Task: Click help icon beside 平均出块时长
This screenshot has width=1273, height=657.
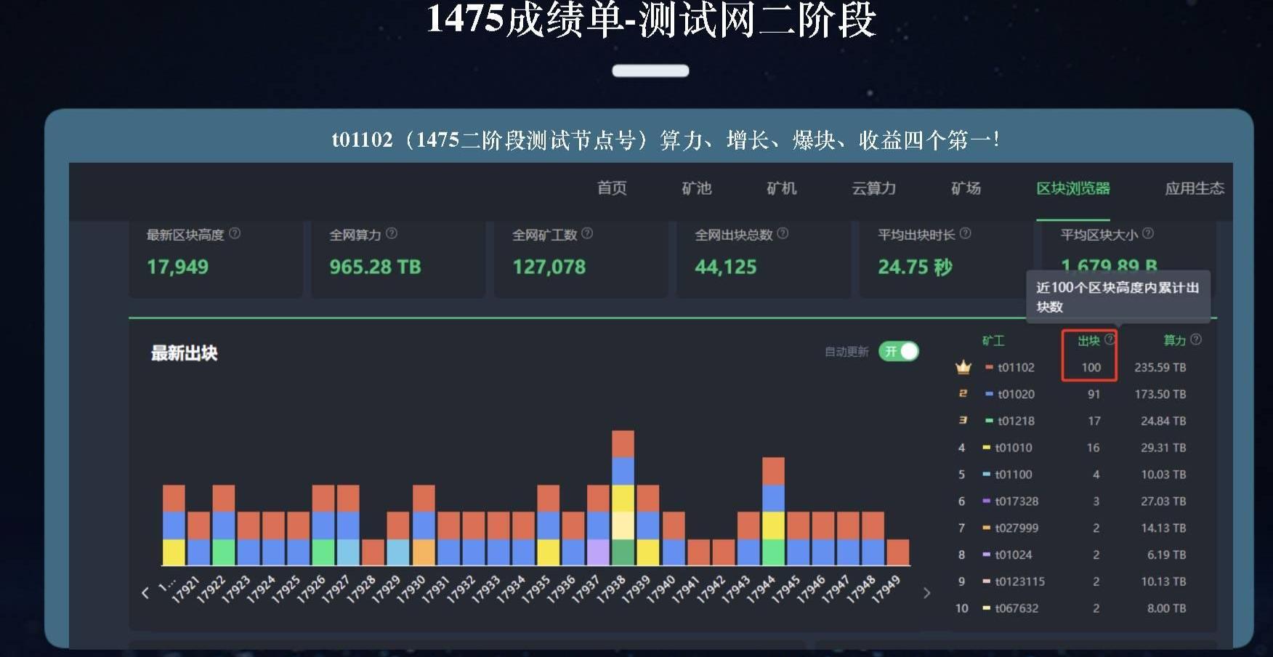Action: click(x=965, y=233)
